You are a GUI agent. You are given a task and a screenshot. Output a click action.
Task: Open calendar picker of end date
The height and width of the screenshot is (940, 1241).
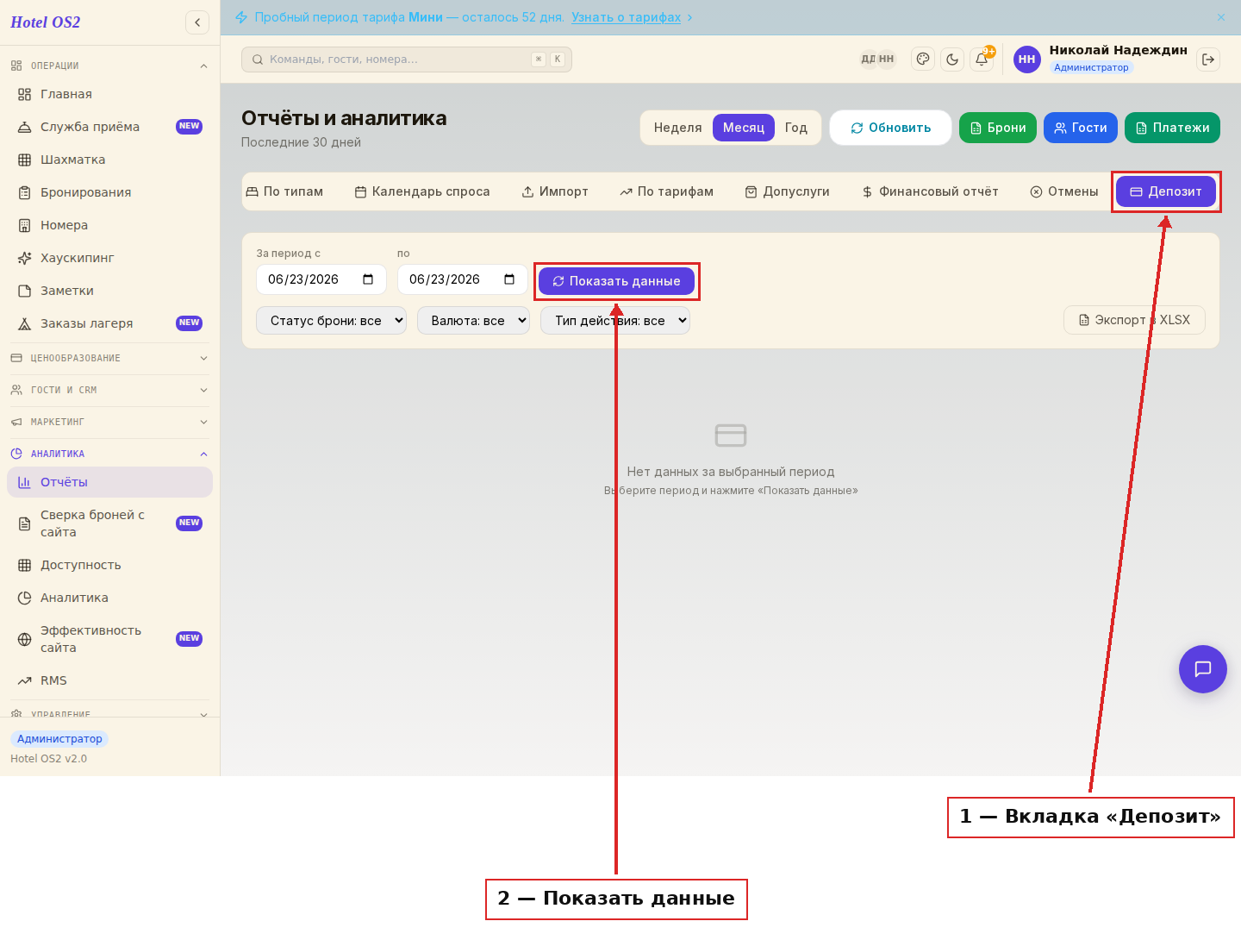point(509,279)
